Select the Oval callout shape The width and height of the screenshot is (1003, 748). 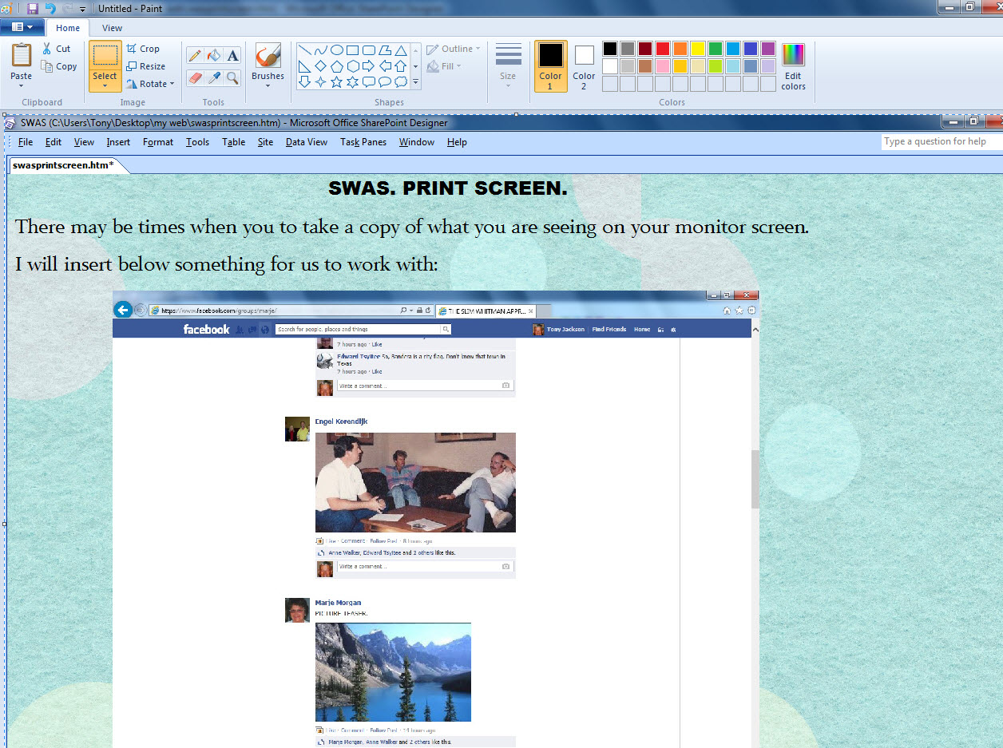tap(384, 81)
